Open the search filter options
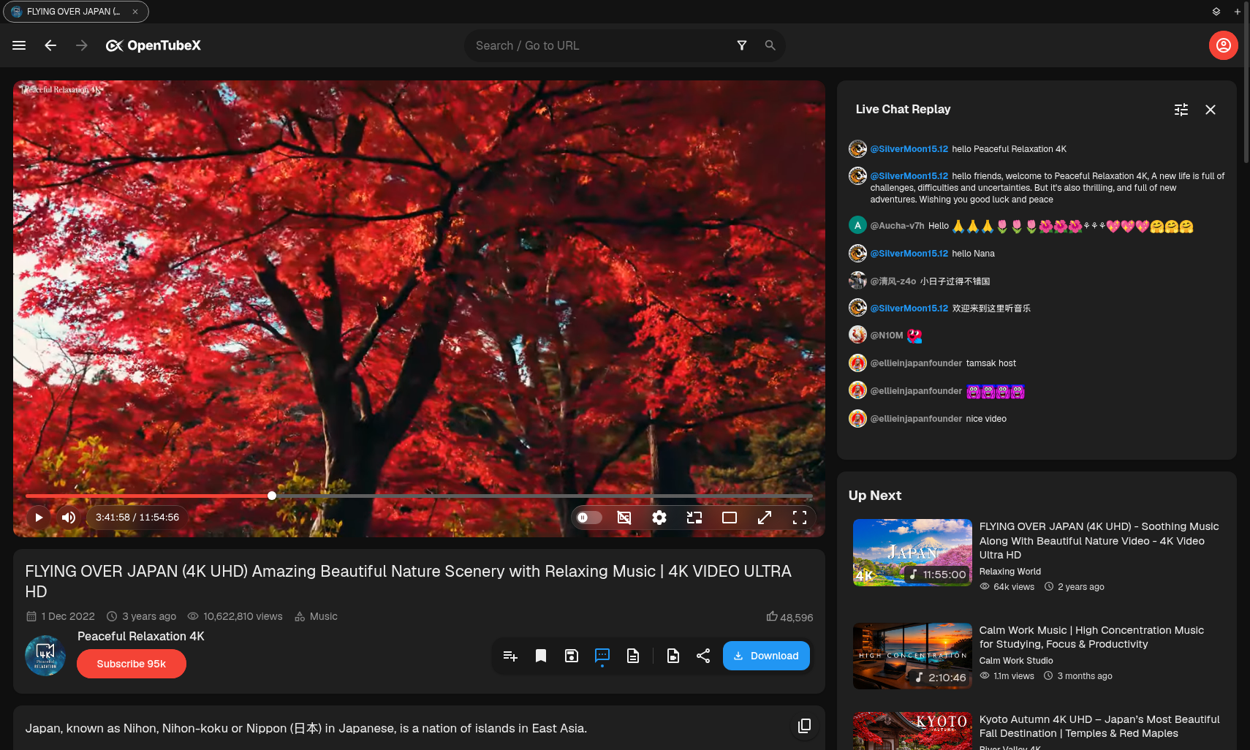1250x750 pixels. (742, 45)
